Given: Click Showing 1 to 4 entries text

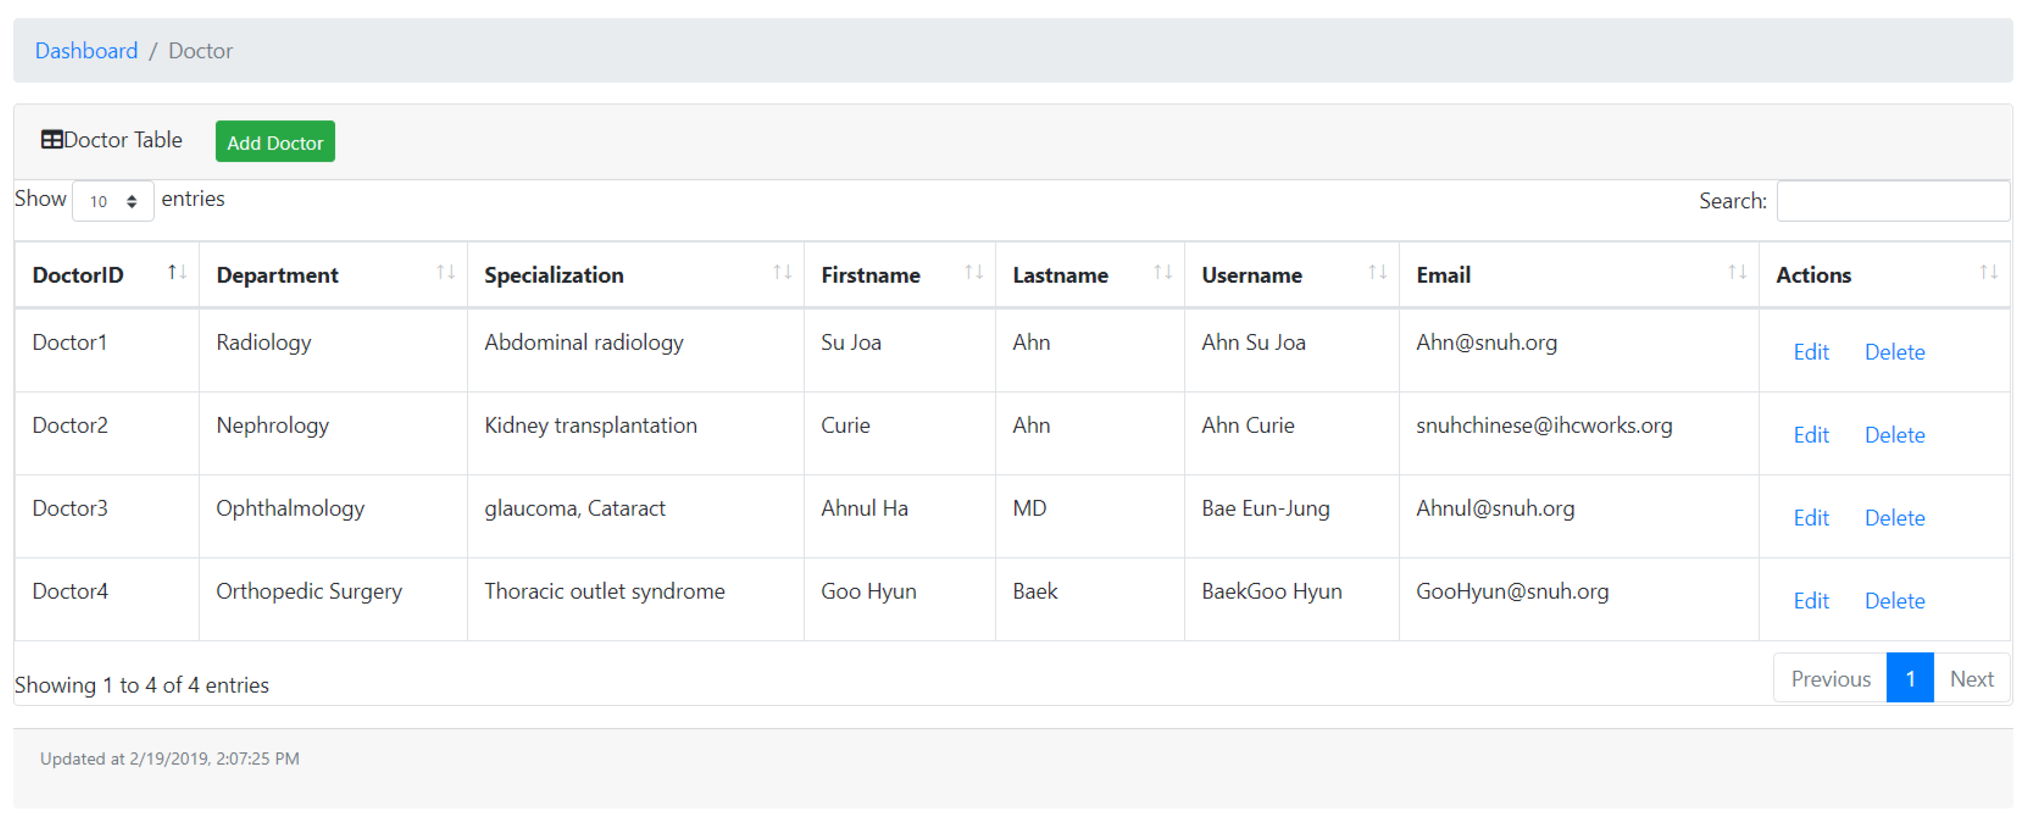Looking at the screenshot, I should pos(142,685).
